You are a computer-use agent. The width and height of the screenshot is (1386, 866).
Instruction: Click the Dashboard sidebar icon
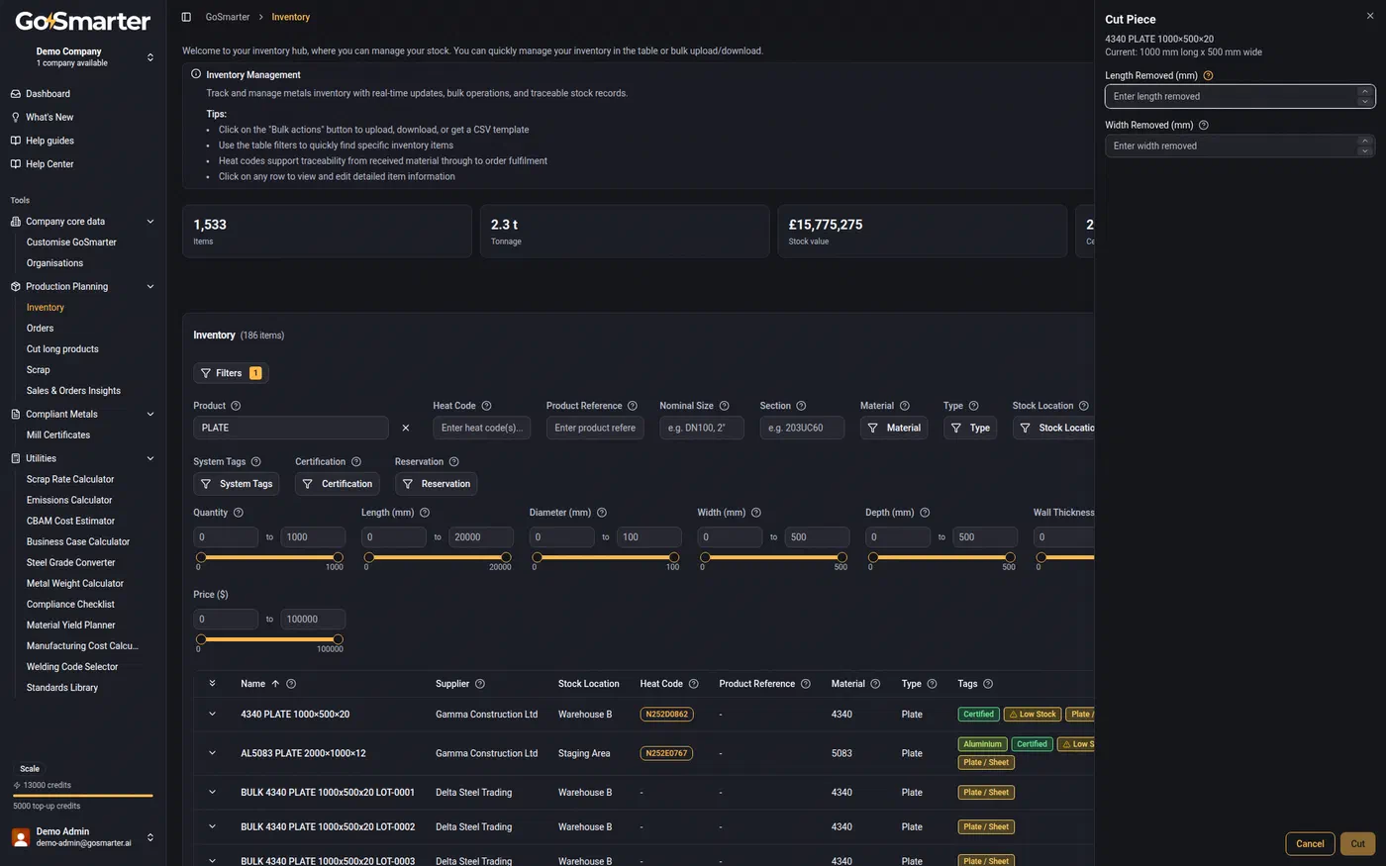click(16, 94)
